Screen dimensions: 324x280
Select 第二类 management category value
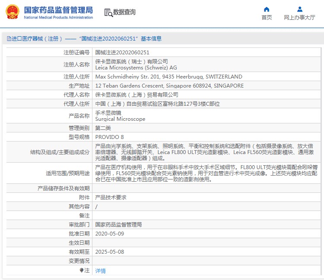[103, 128]
